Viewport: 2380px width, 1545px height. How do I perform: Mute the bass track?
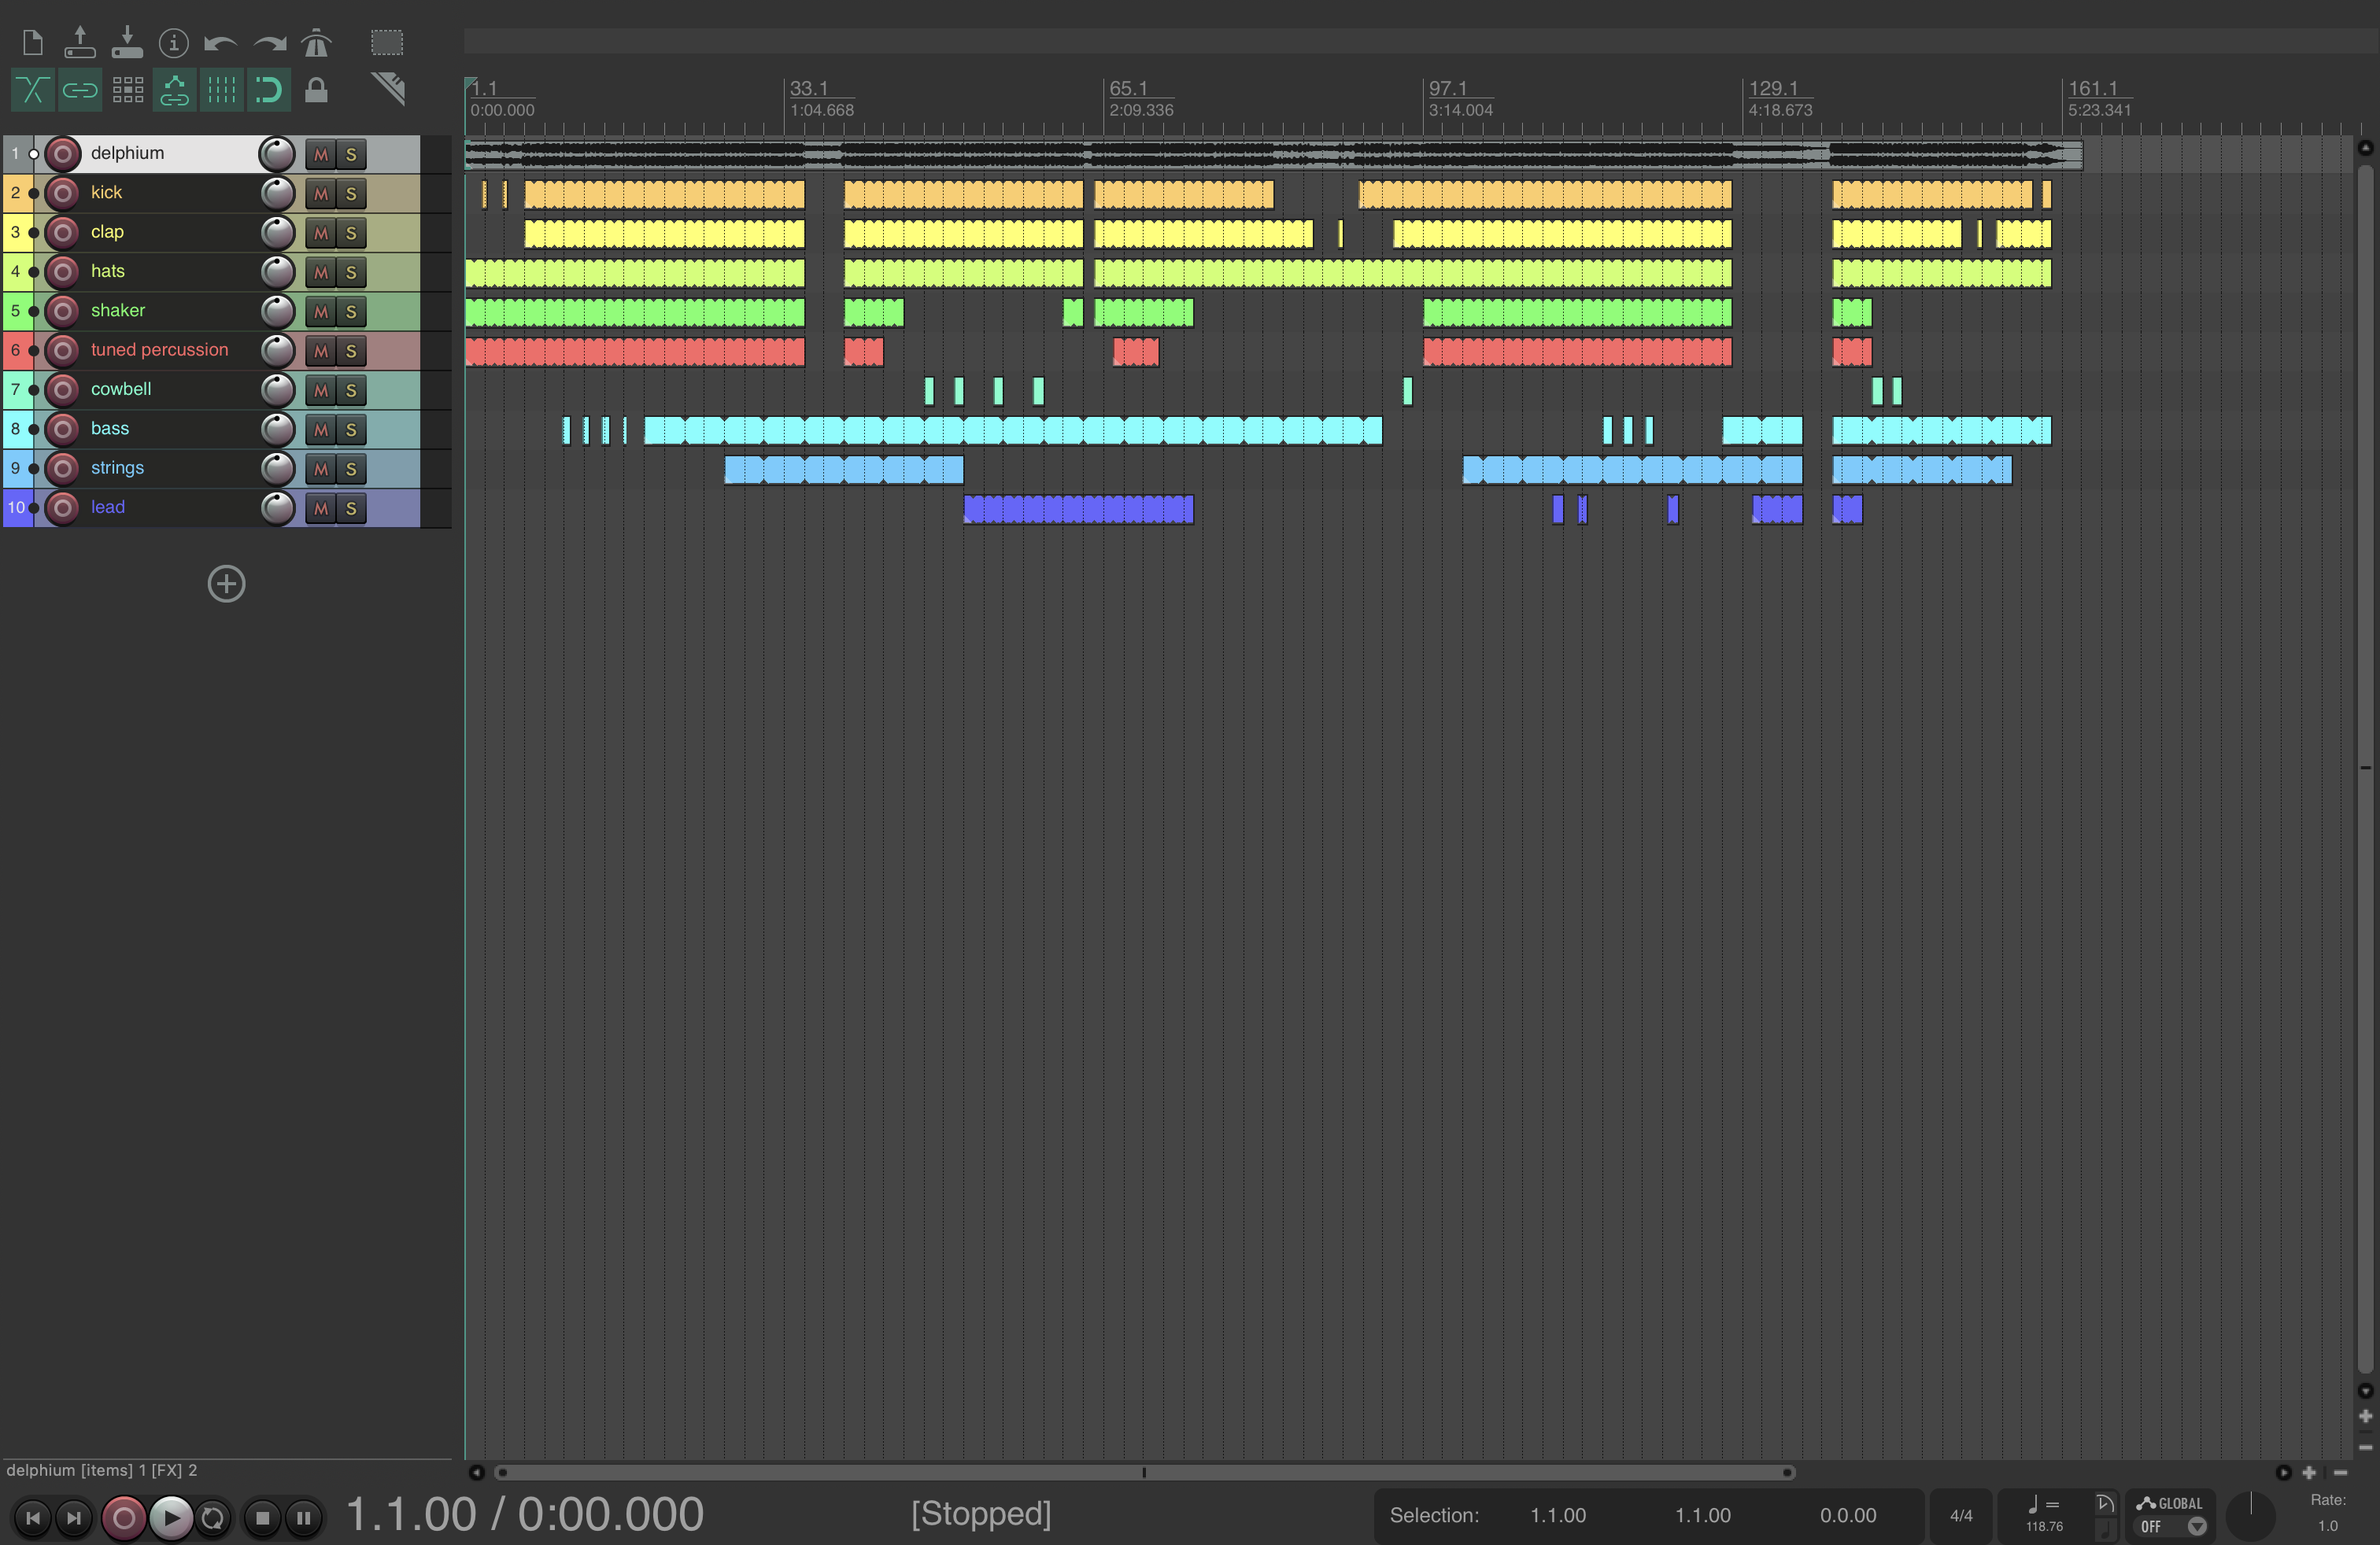point(321,430)
